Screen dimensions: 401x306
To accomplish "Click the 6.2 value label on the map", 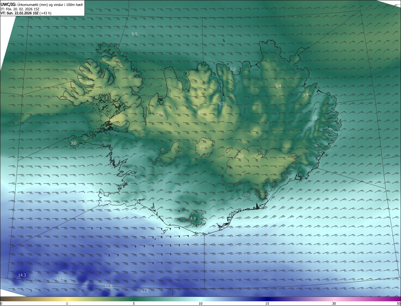I will point(221,104).
